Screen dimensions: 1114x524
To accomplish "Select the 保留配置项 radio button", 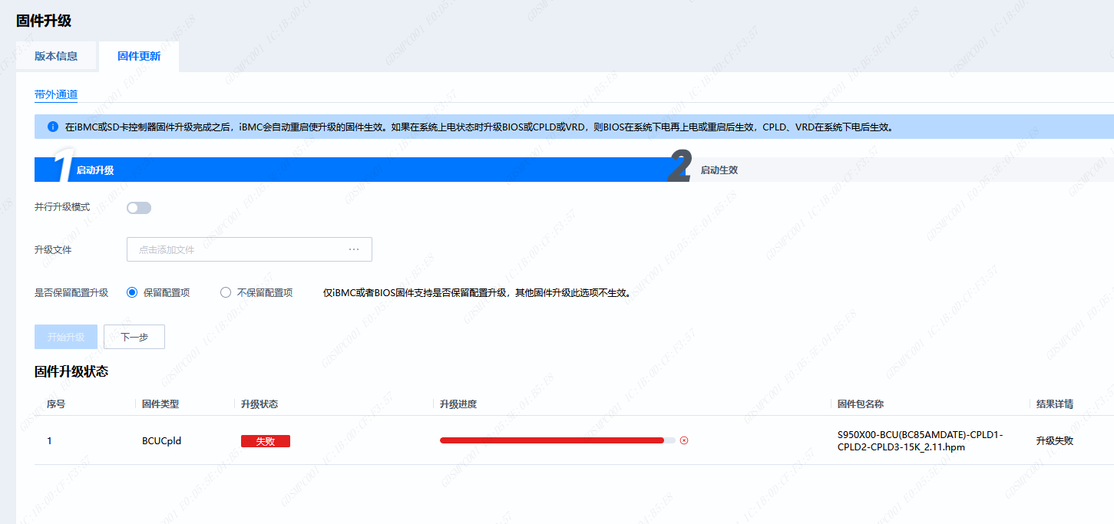I will 132,292.
